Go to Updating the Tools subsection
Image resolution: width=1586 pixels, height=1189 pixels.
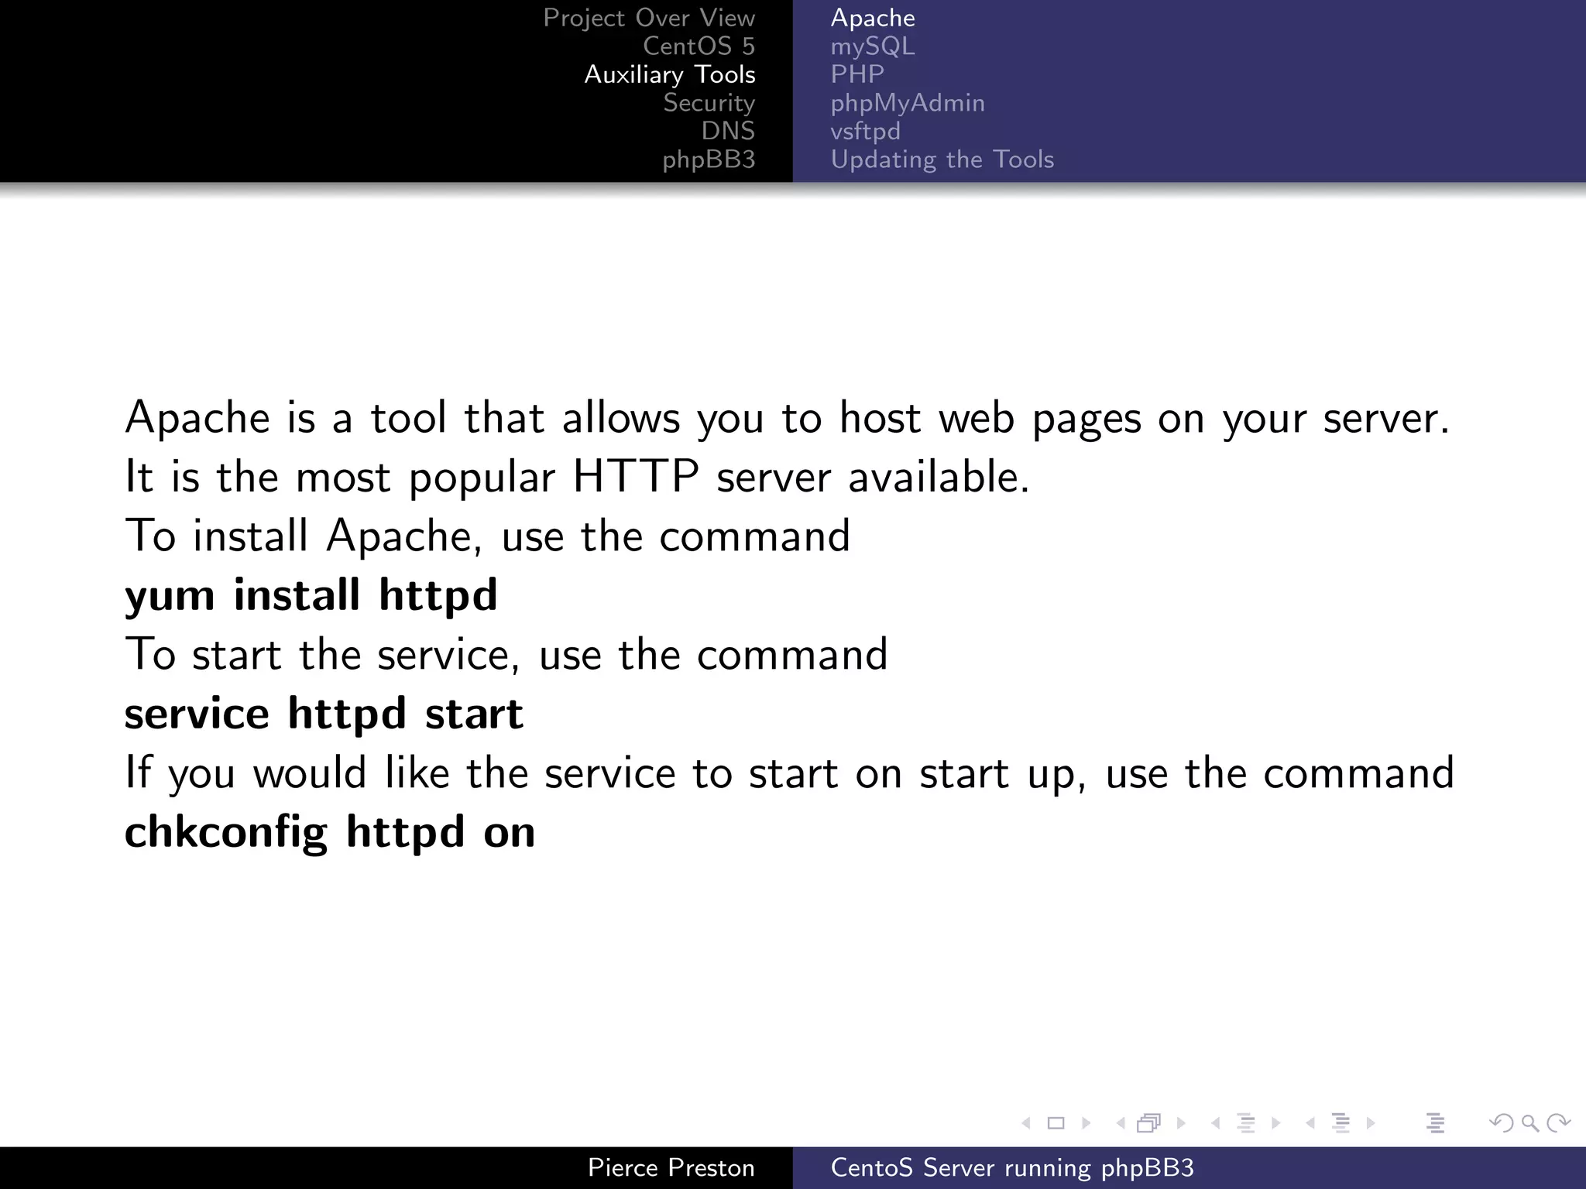(x=942, y=159)
